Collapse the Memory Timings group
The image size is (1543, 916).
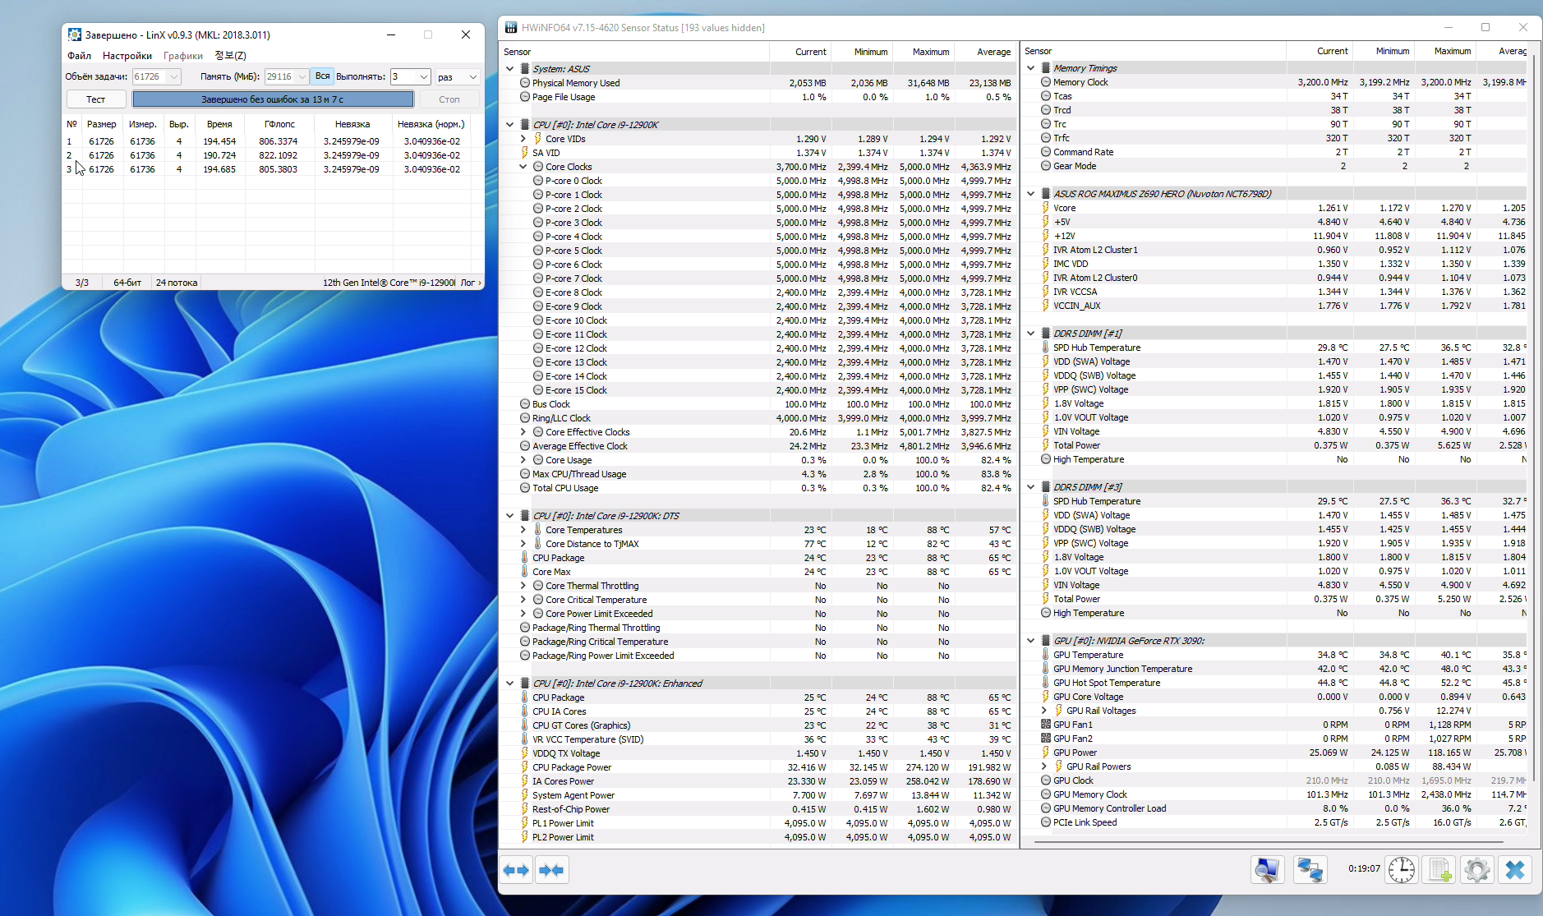tap(1031, 68)
